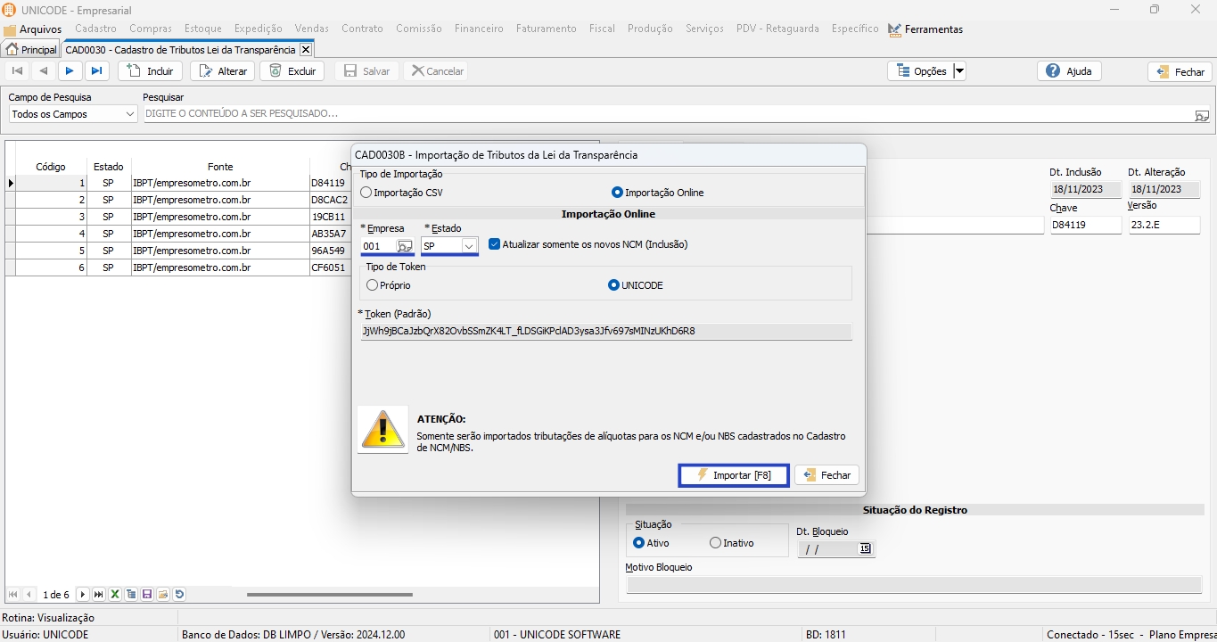Open Campo de Pesquisa dropdown
Viewport: 1217px width, 642px height.
[x=130, y=114]
